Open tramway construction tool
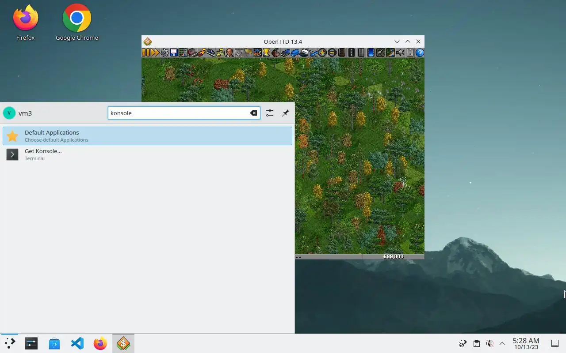 (361, 53)
